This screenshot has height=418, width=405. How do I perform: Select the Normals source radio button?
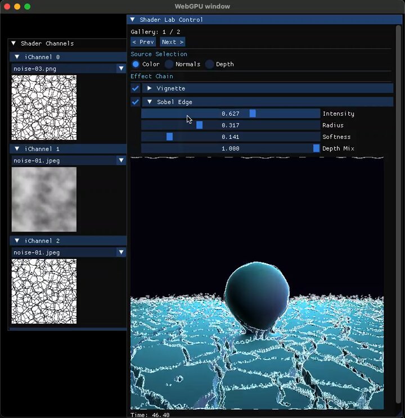click(169, 64)
